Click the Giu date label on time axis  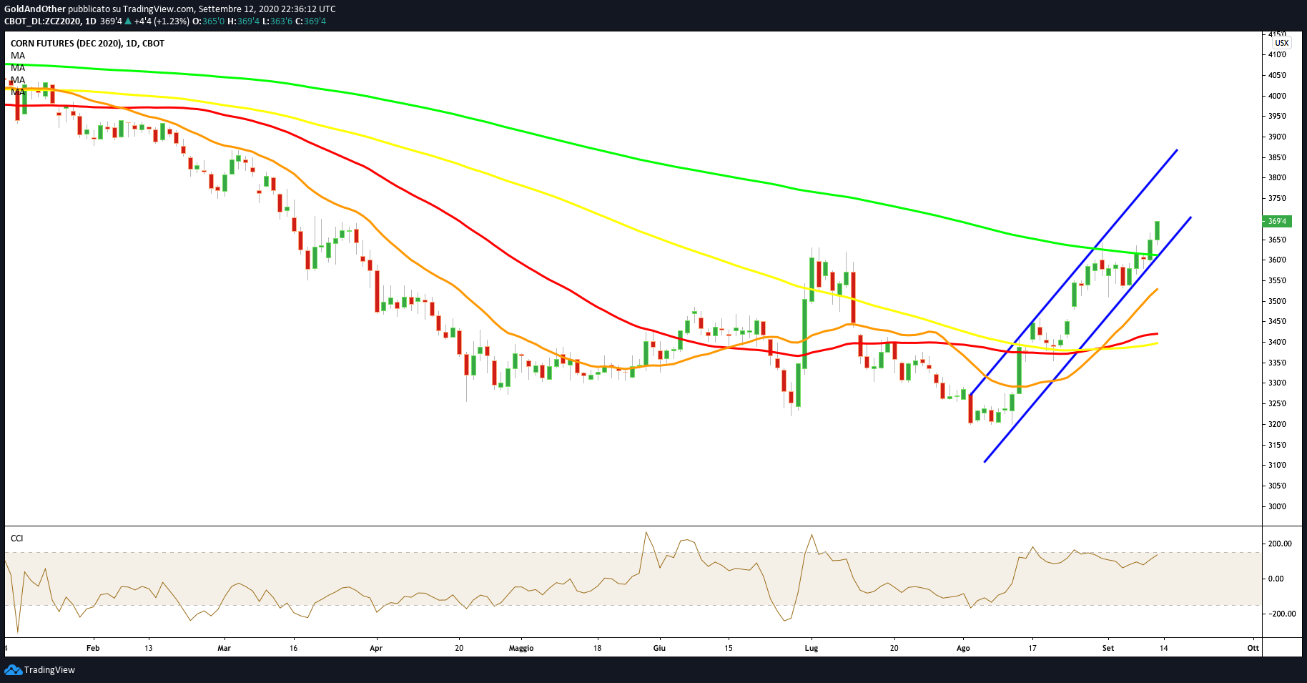pos(659,648)
